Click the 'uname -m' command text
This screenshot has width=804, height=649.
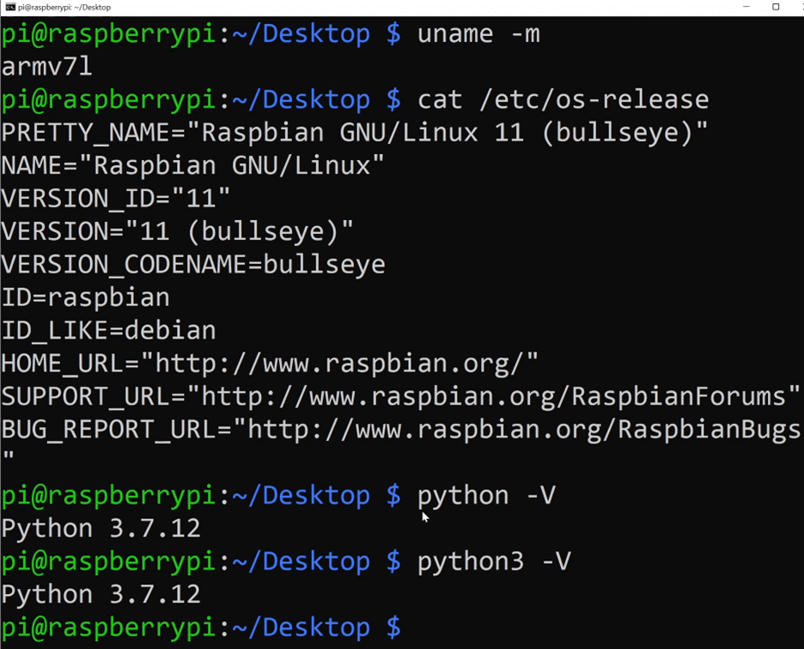(478, 35)
